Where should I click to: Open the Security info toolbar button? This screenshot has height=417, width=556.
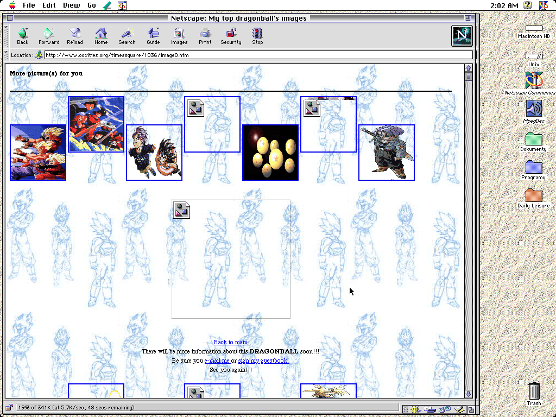(231, 36)
